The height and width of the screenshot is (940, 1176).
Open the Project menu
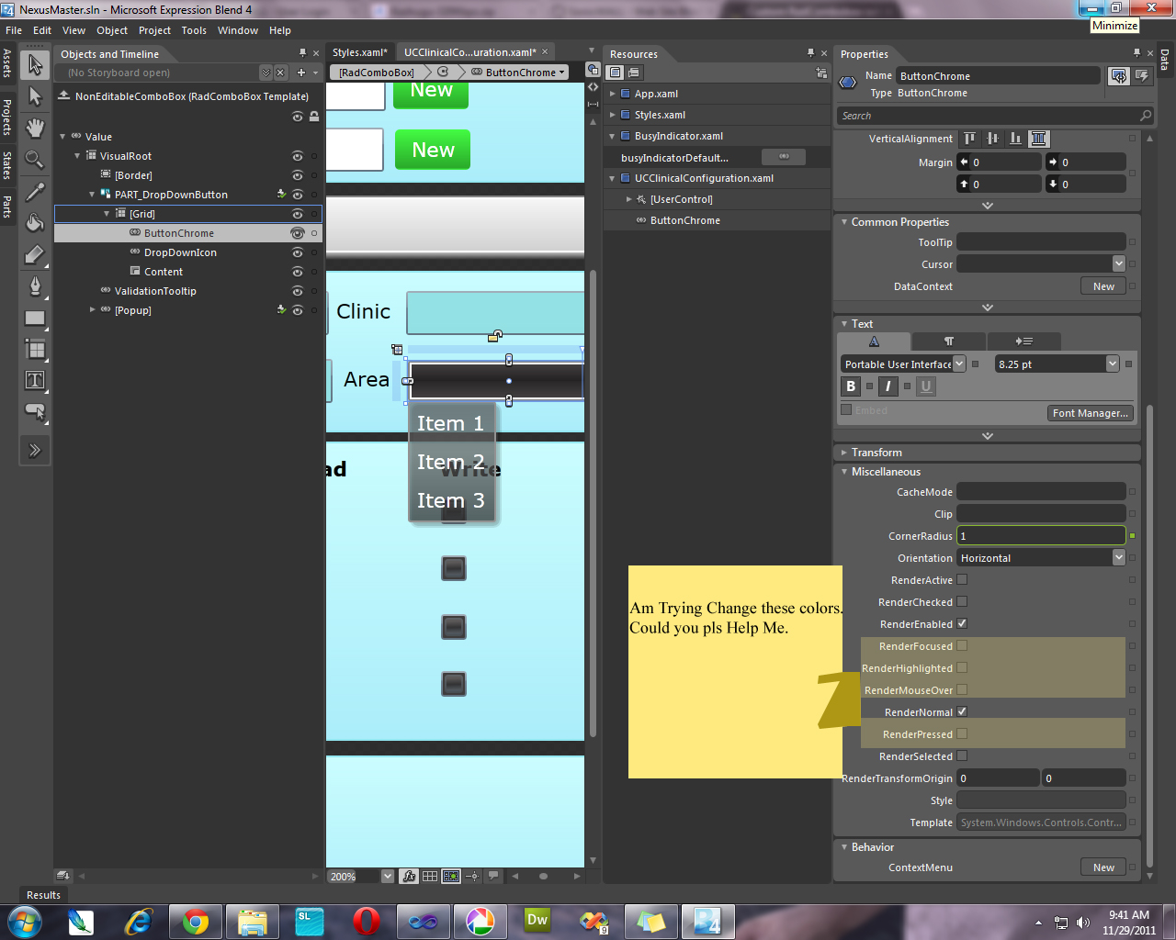154,30
